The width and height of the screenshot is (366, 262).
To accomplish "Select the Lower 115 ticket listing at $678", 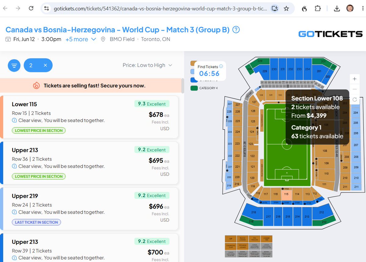I will click(89, 117).
